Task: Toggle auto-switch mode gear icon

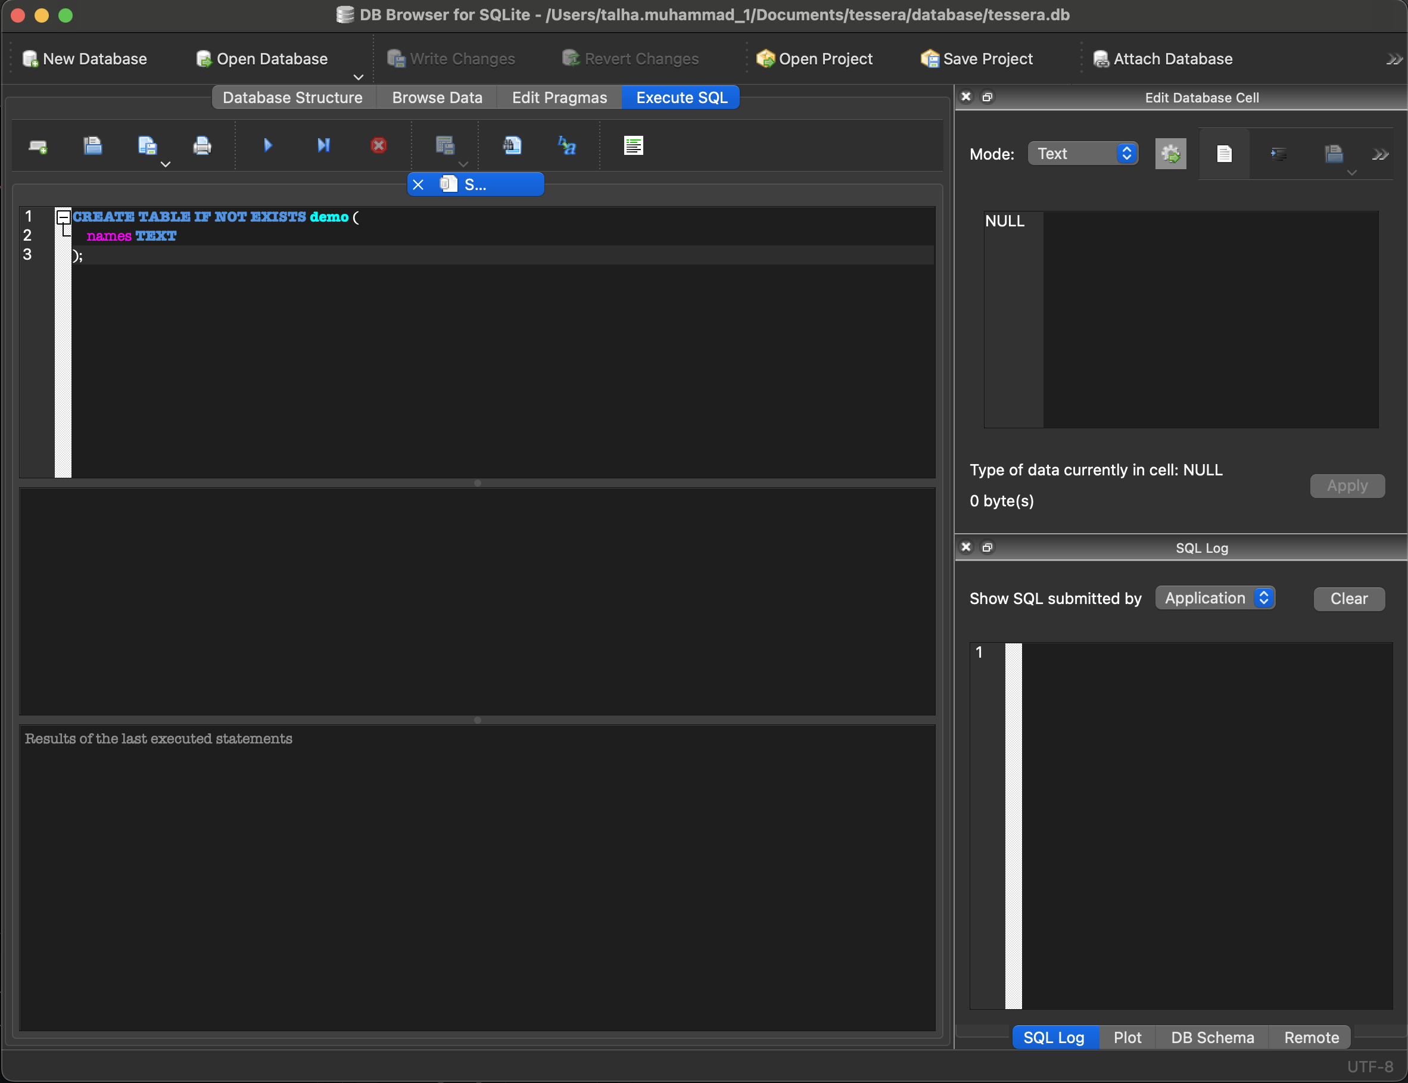Action: point(1170,154)
